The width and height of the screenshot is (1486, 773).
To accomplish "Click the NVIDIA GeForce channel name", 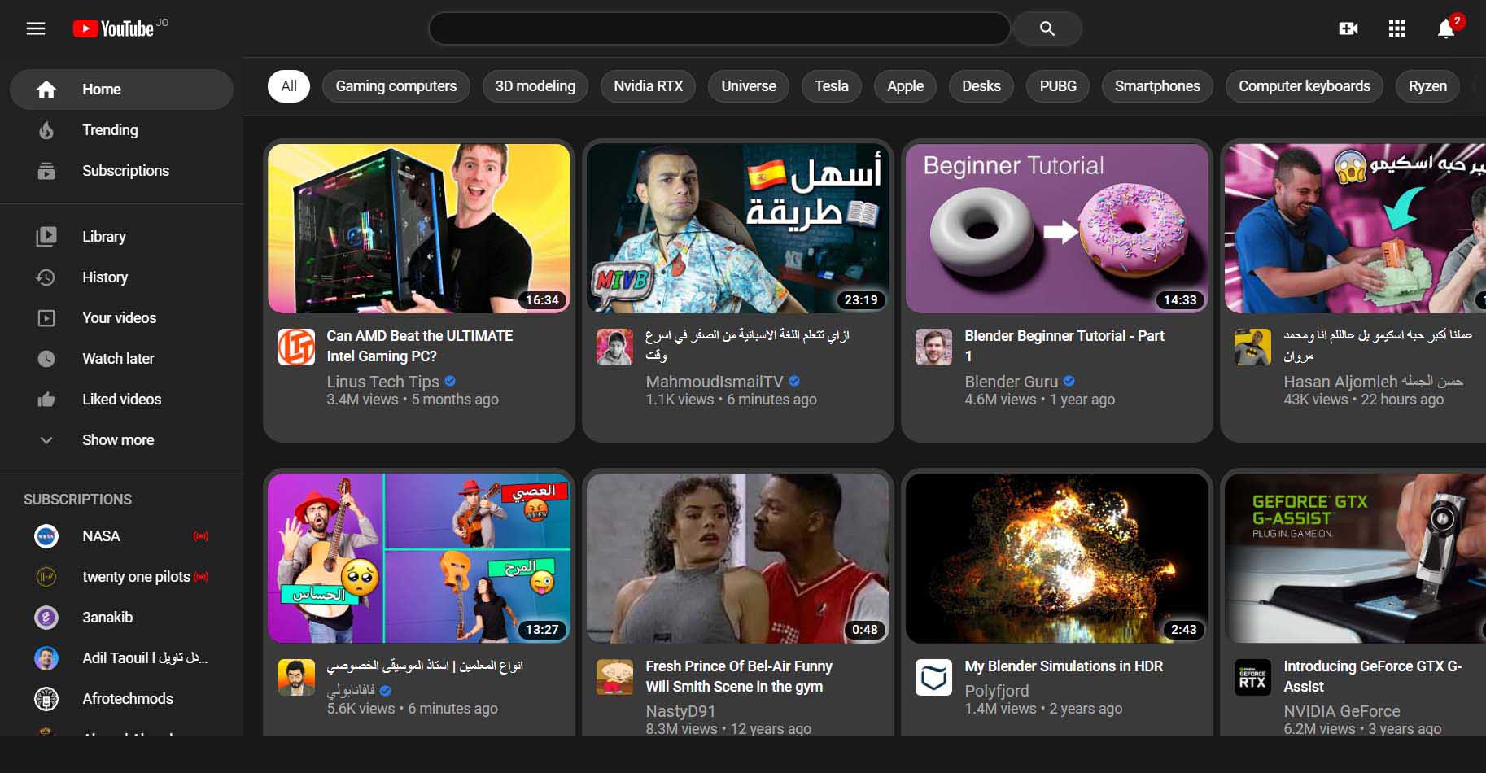I will pos(1342,711).
